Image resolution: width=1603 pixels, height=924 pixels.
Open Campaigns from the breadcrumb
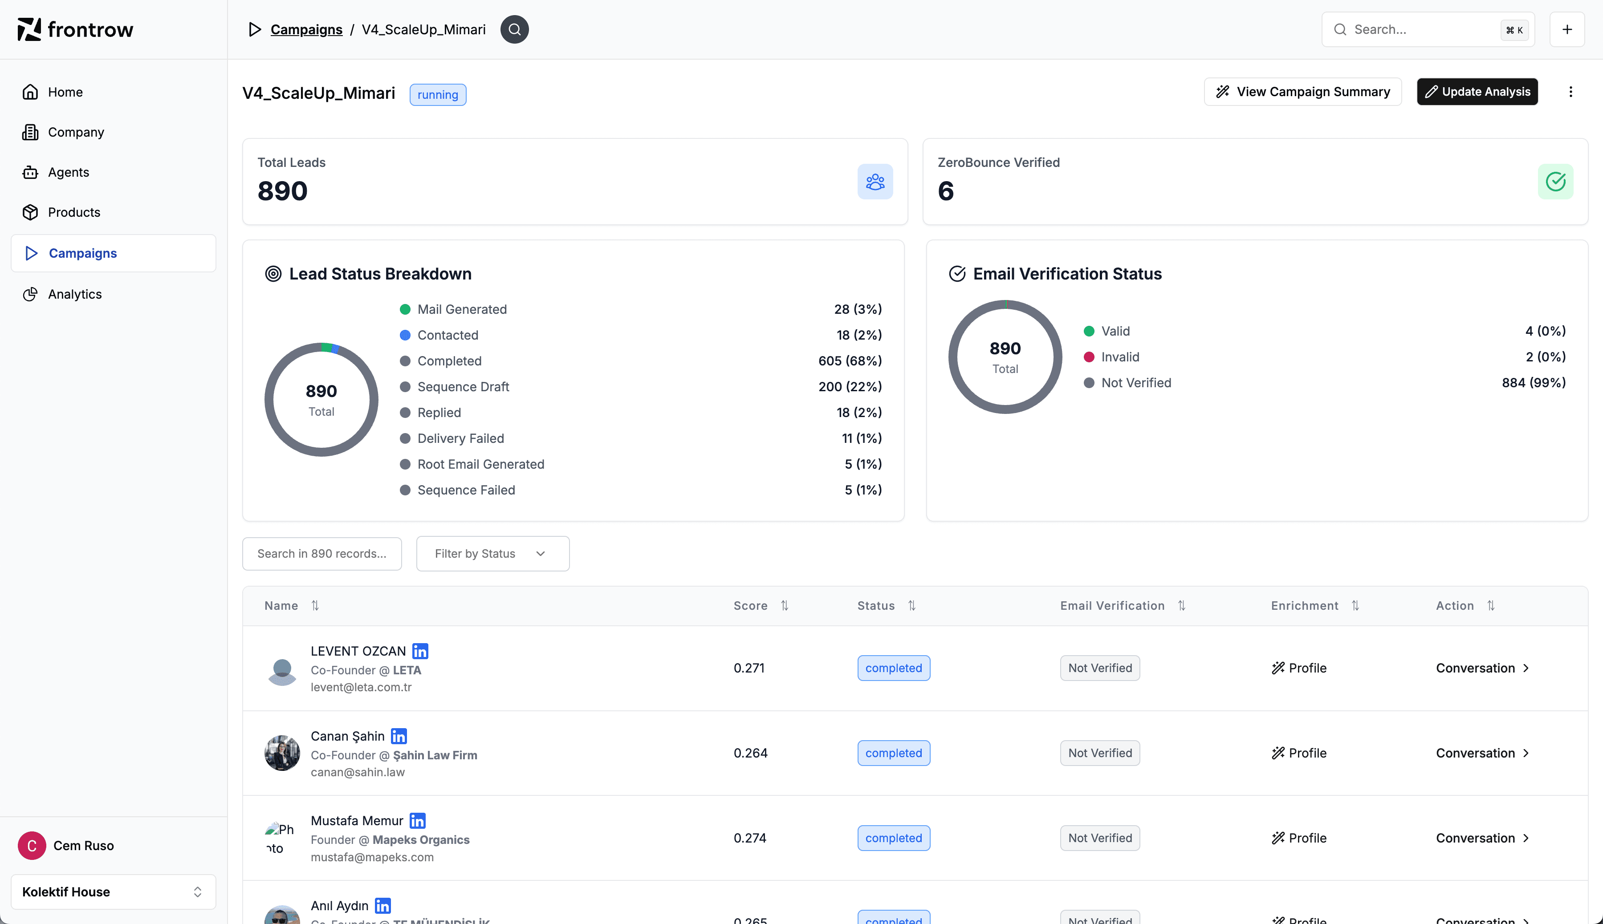click(x=307, y=29)
